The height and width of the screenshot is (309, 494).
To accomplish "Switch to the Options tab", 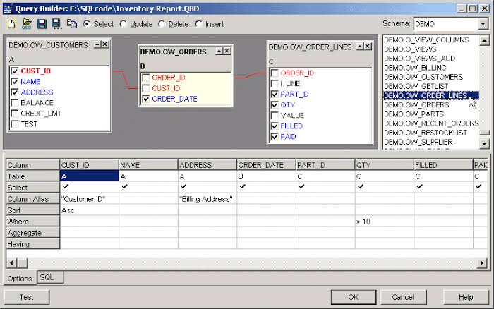I will [x=20, y=279].
